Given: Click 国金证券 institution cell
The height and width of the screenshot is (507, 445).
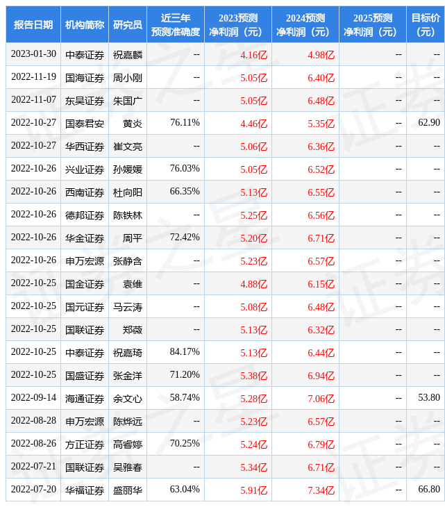Looking at the screenshot, I should pyautogui.click(x=85, y=284).
